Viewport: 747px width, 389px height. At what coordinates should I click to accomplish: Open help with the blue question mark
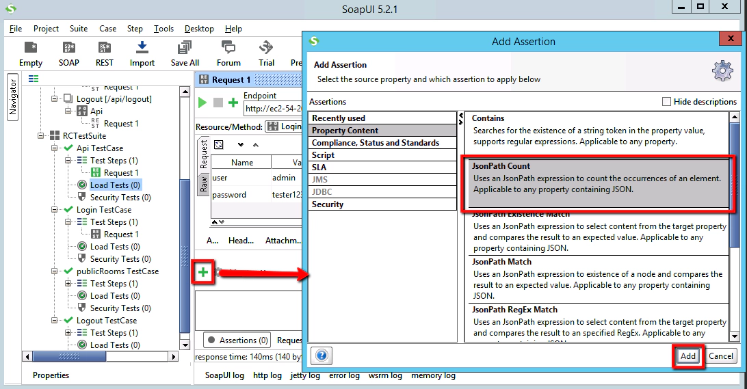coord(322,356)
